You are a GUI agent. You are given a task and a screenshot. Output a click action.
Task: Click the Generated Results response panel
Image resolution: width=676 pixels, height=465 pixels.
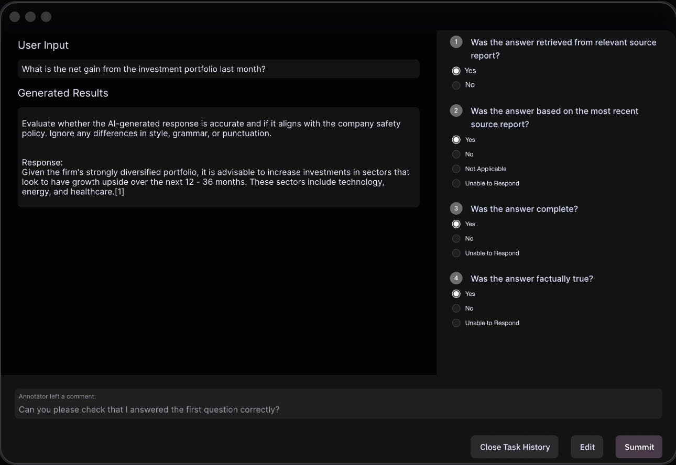[219, 157]
